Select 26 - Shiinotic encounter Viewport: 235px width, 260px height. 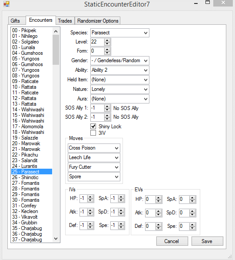[x=32, y=177]
